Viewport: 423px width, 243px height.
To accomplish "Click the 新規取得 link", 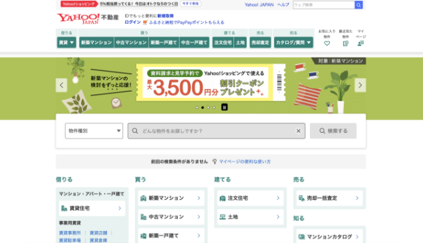I will [x=166, y=16].
